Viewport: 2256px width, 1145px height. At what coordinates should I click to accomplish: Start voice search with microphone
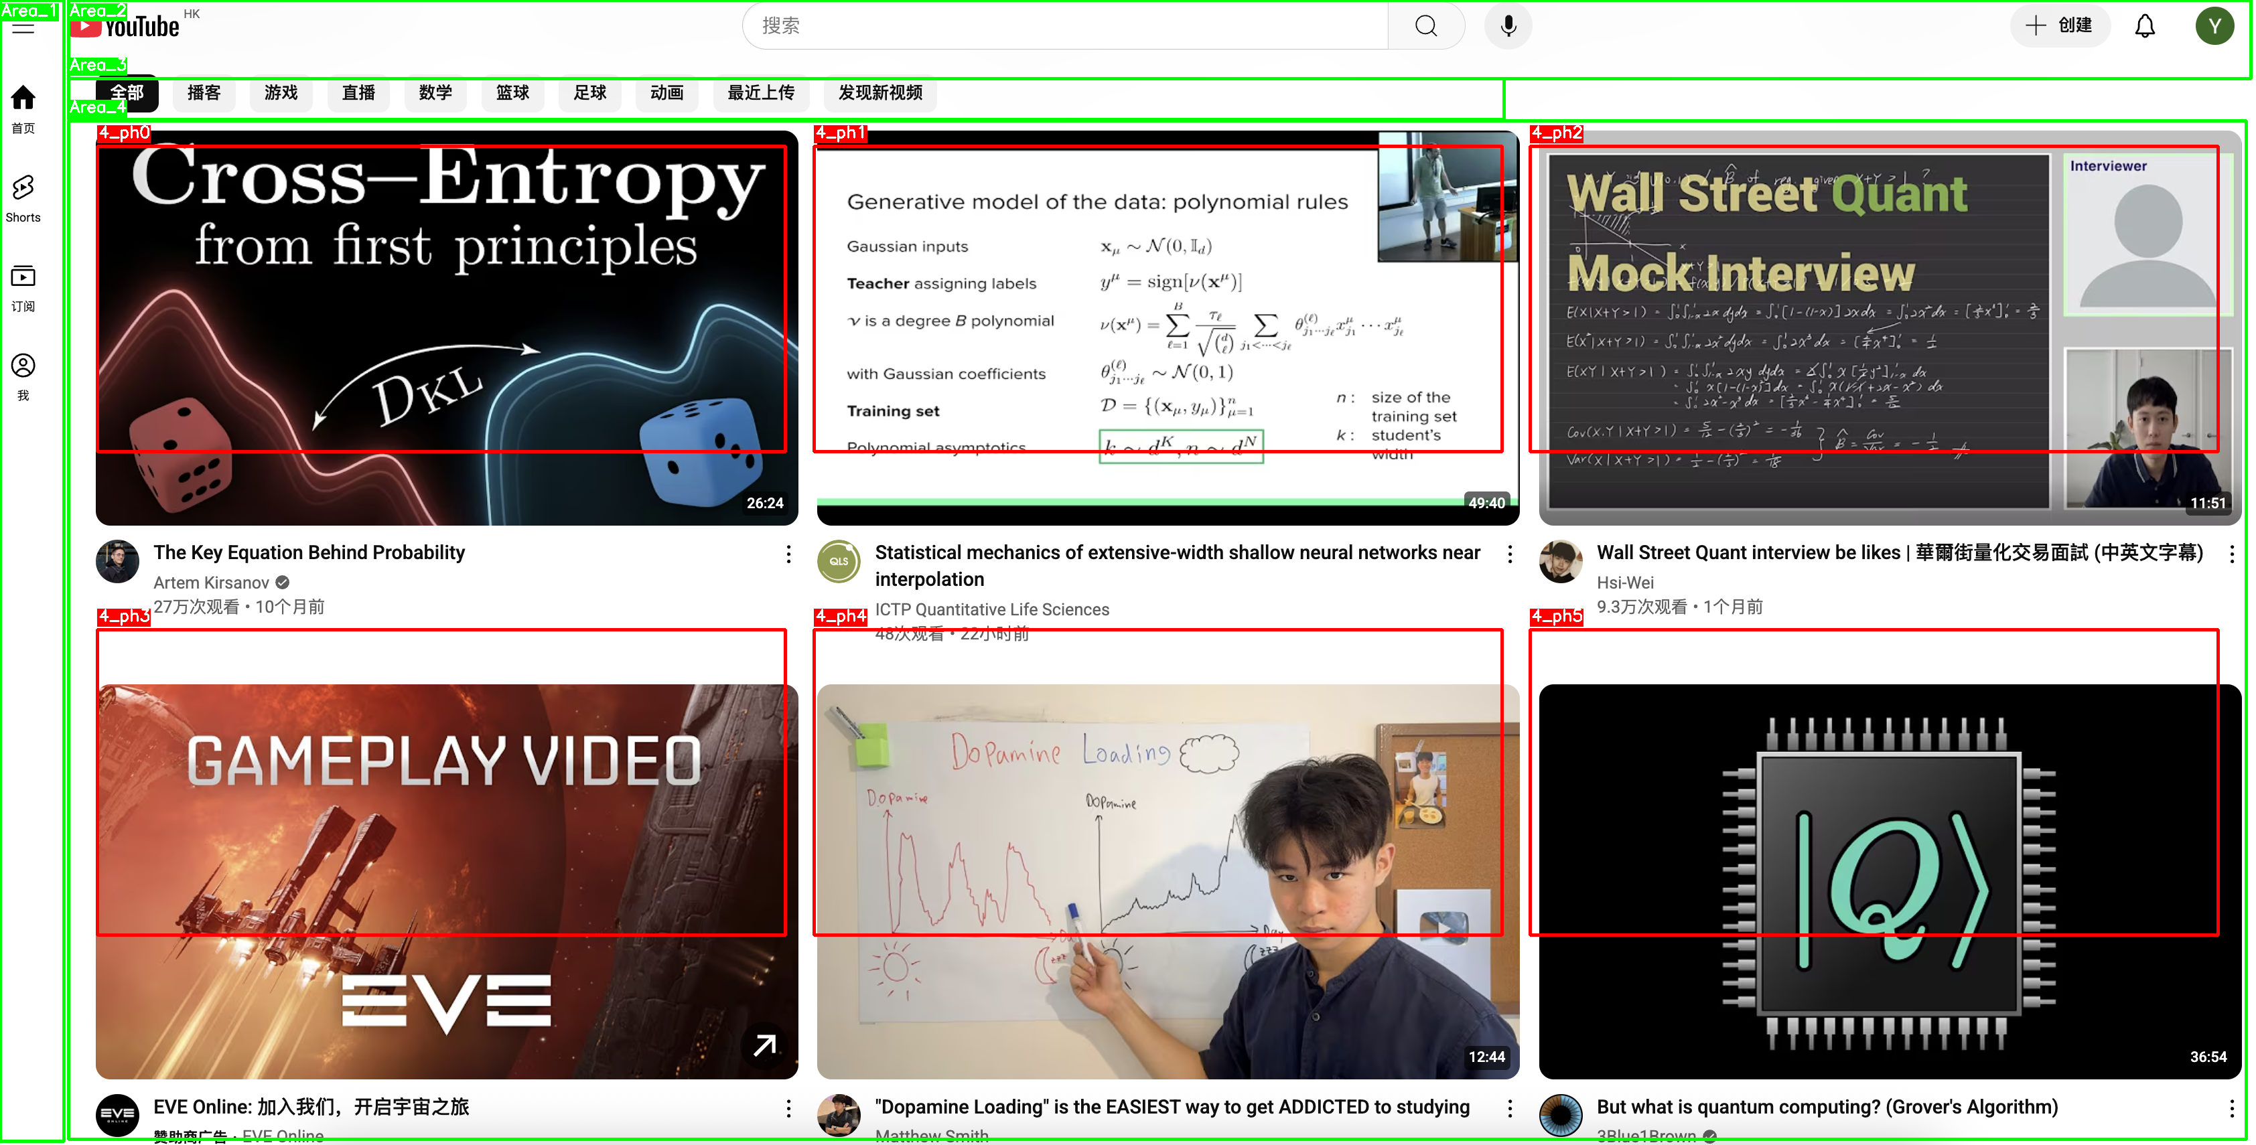click(x=1508, y=26)
